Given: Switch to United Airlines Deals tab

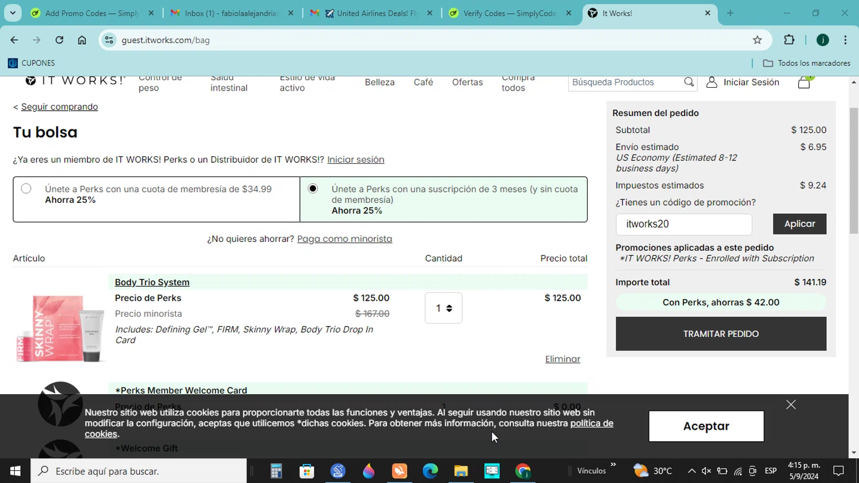Looking at the screenshot, I should 371,13.
